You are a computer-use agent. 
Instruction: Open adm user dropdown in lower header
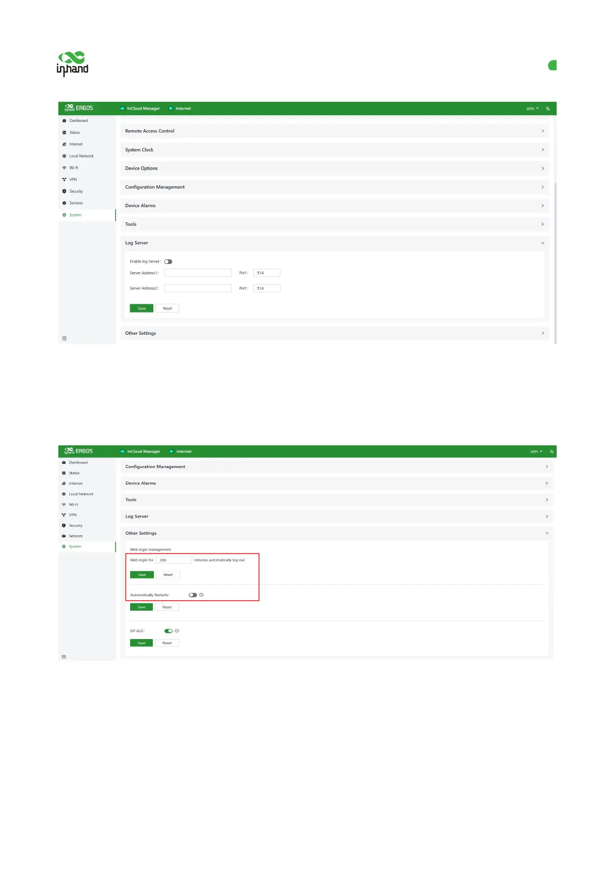point(536,452)
